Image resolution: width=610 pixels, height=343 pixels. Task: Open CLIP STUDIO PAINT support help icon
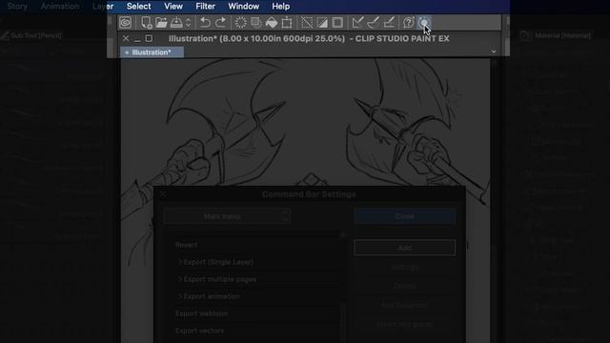click(x=408, y=23)
